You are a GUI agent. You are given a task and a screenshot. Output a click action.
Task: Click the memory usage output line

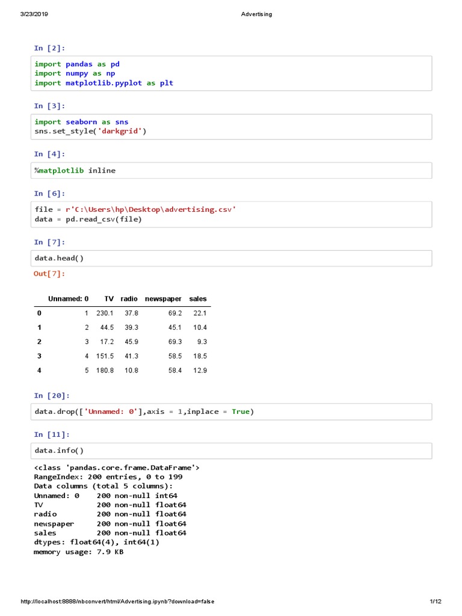pyautogui.click(x=79, y=552)
